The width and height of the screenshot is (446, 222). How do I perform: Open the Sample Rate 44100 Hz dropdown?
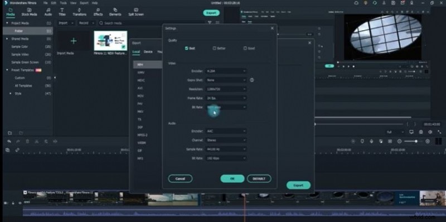tap(226, 149)
